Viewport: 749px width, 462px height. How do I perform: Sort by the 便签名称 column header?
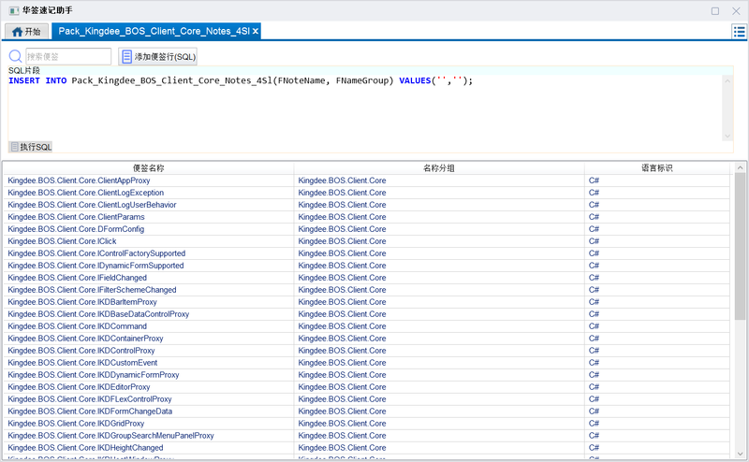[x=149, y=168]
